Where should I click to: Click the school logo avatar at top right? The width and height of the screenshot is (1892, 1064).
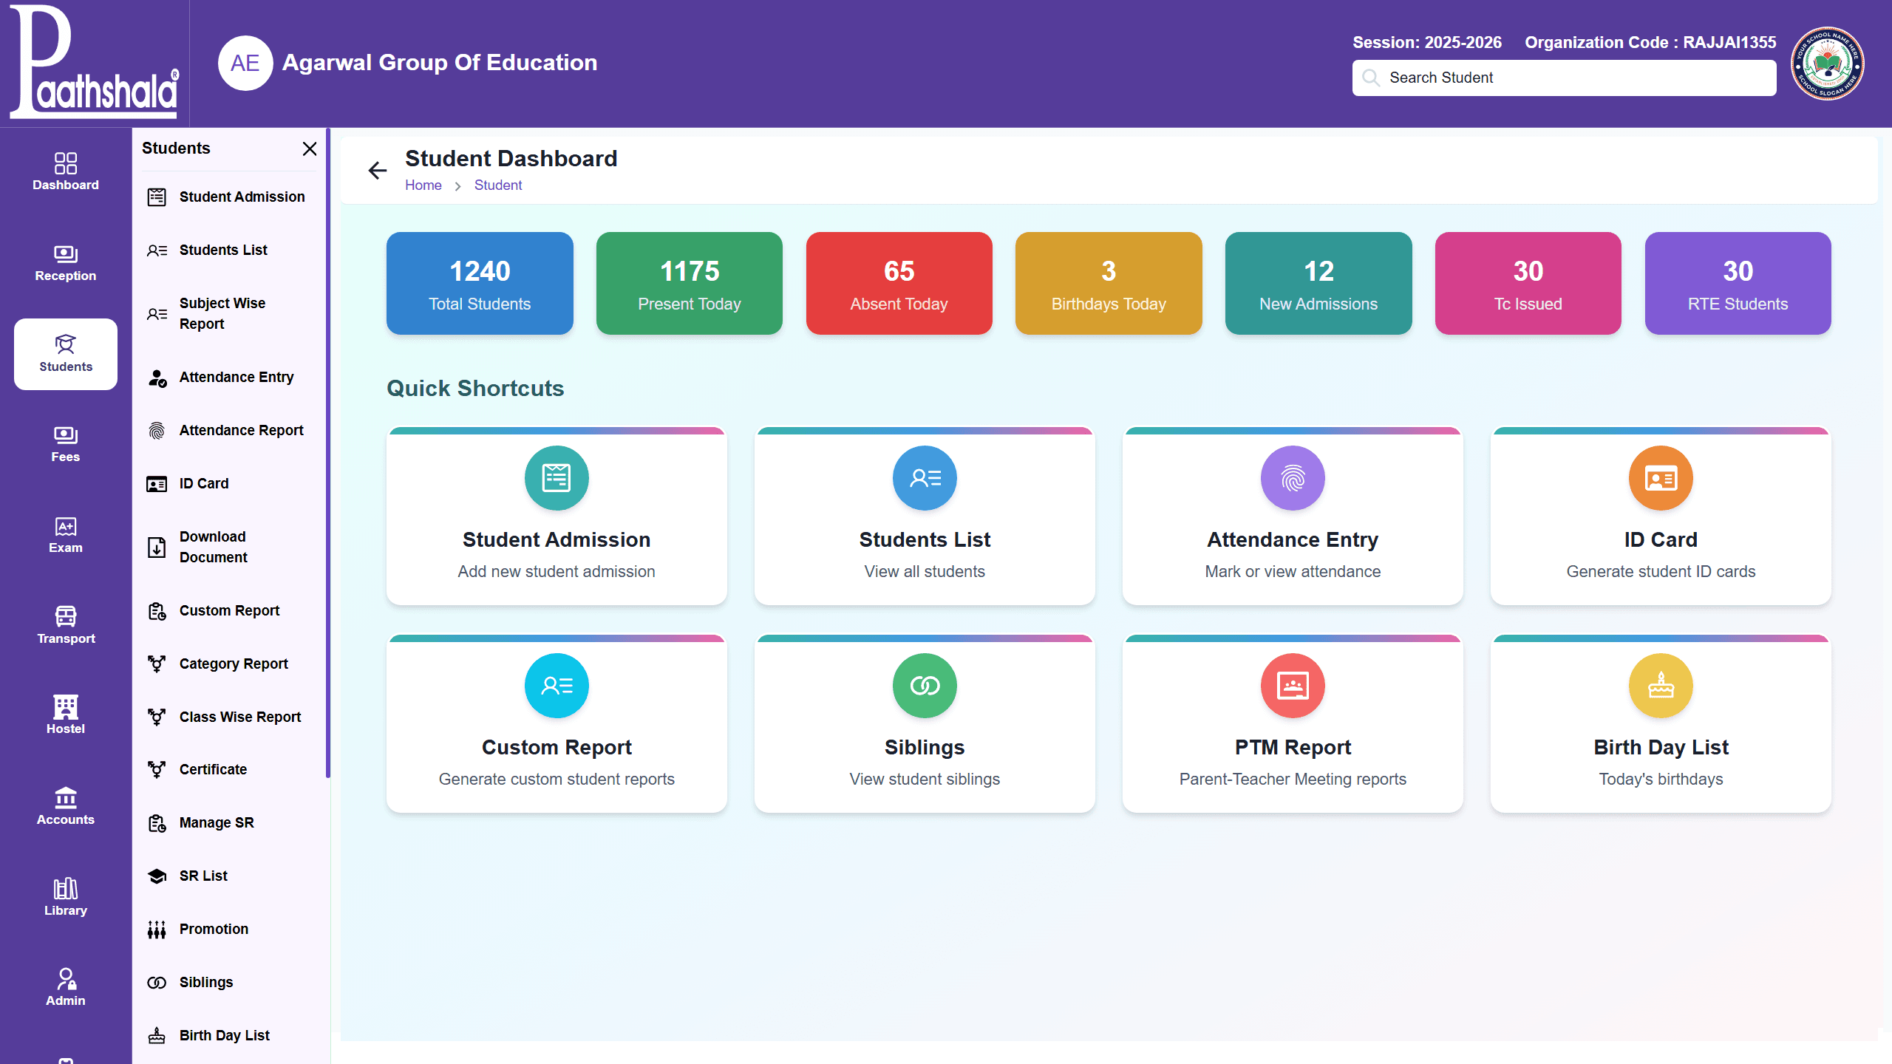click(1827, 64)
